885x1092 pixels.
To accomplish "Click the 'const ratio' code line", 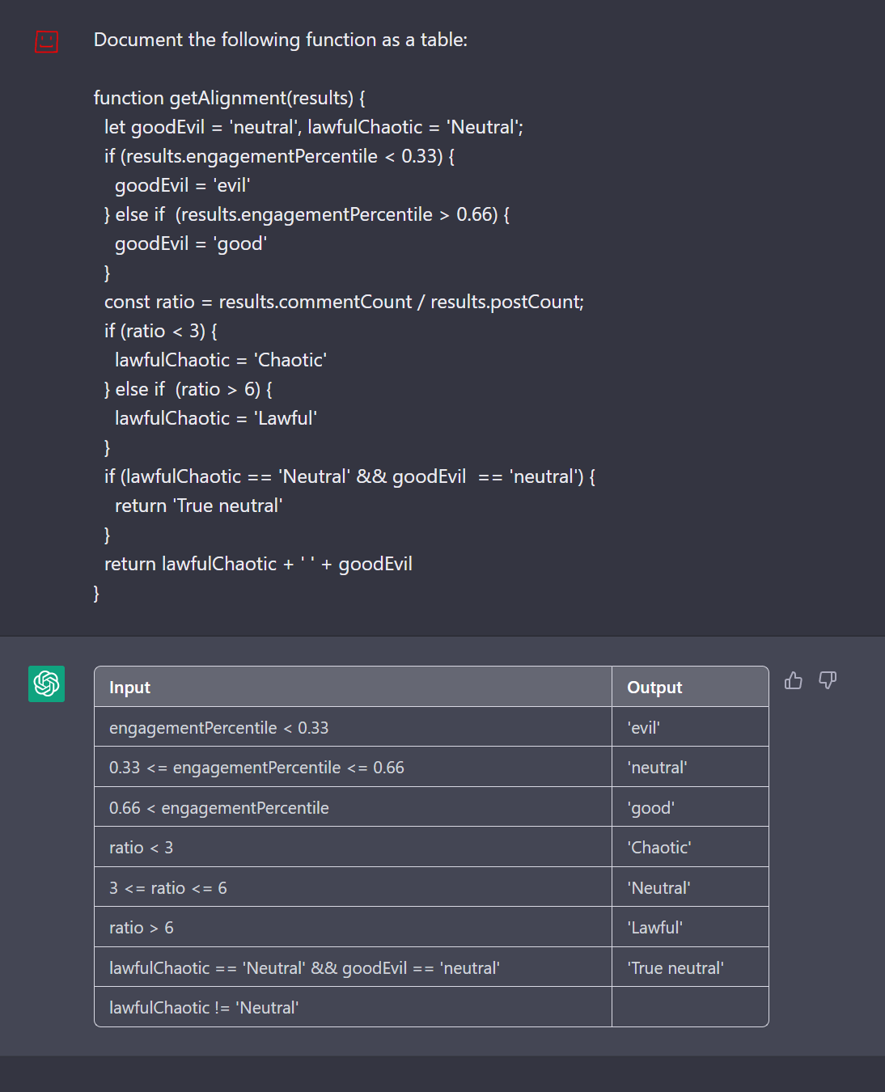I will point(344,302).
